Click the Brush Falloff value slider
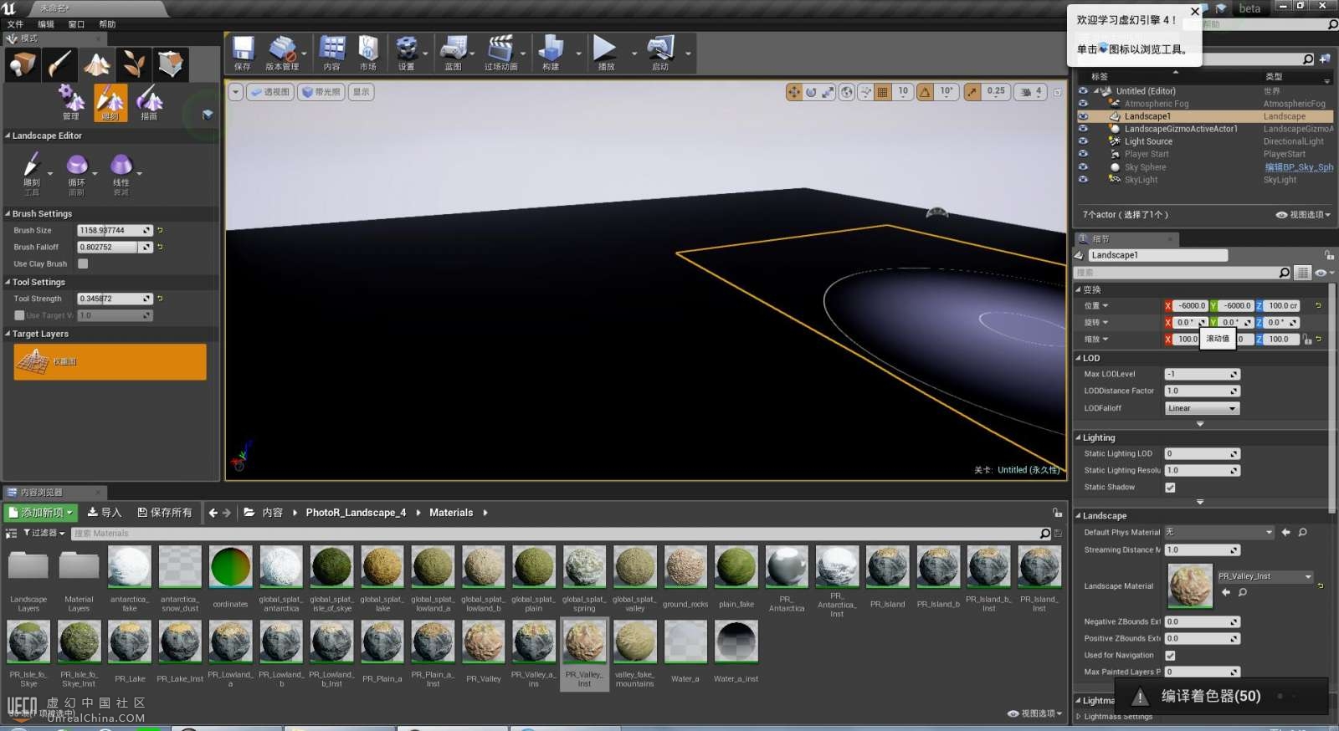Screen dimensions: 1339x731 [x=115, y=247]
